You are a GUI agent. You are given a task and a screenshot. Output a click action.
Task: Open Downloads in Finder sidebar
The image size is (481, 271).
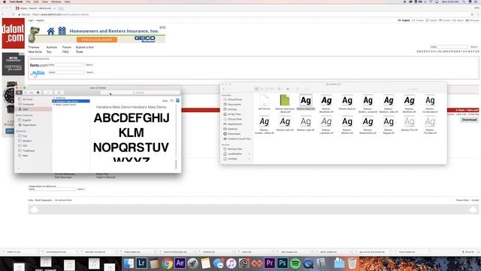[234, 134]
